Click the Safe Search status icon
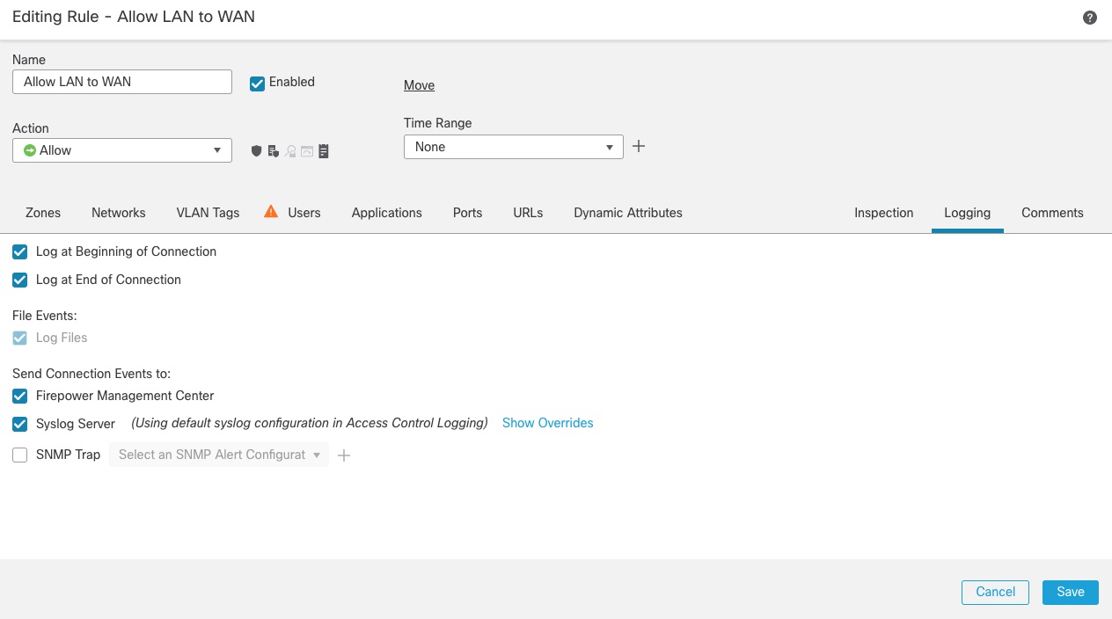 point(307,150)
